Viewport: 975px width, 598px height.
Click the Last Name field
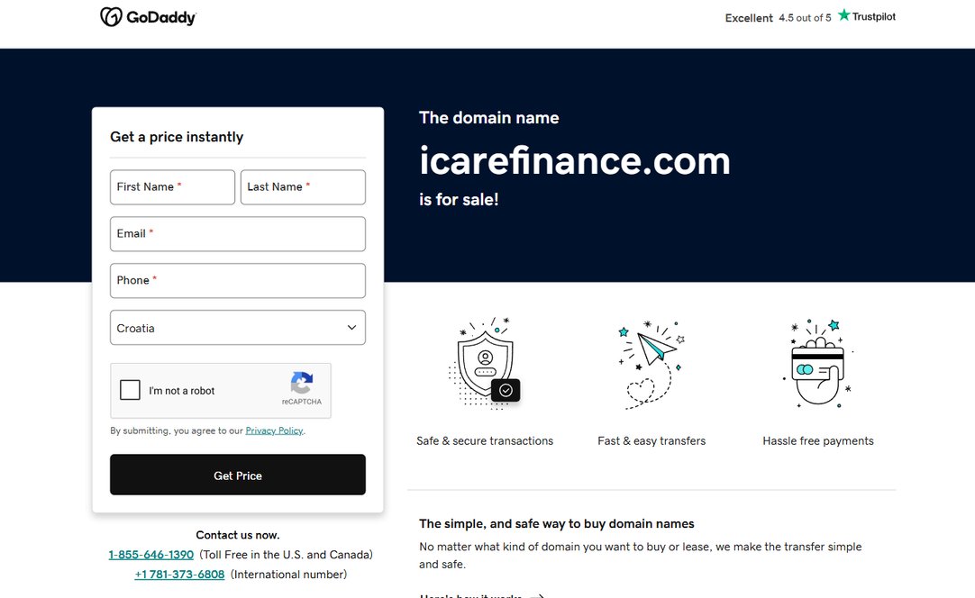(303, 187)
